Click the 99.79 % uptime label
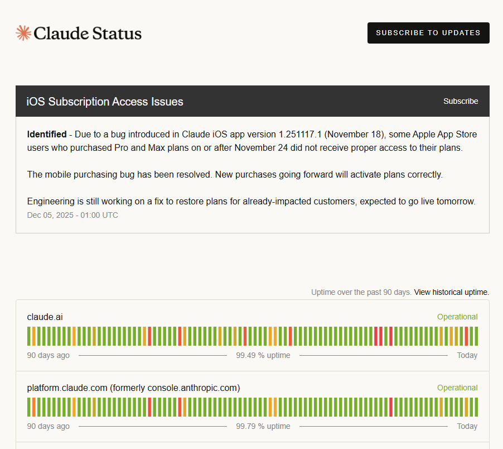503x449 pixels. pos(263,426)
